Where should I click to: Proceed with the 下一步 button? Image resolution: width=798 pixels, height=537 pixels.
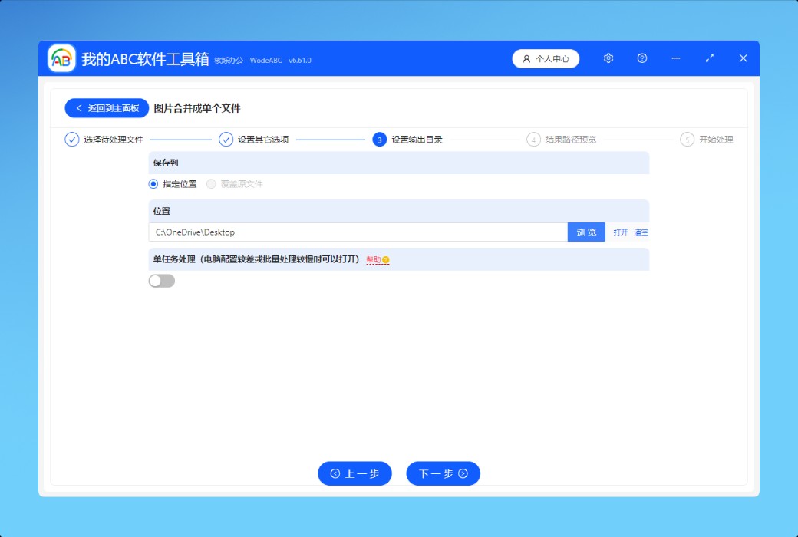[x=443, y=473]
